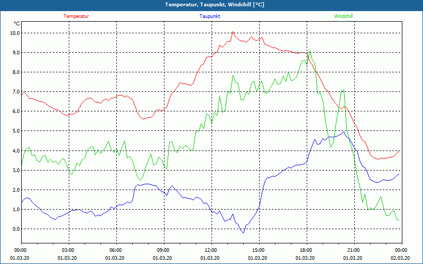Click the 03:00 time axis label
Screen dimensions: 423x264
click(x=69, y=250)
